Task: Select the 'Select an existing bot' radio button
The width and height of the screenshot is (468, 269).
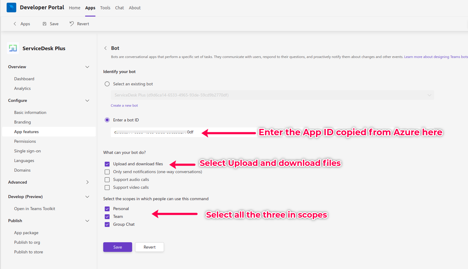Action: [x=107, y=84]
